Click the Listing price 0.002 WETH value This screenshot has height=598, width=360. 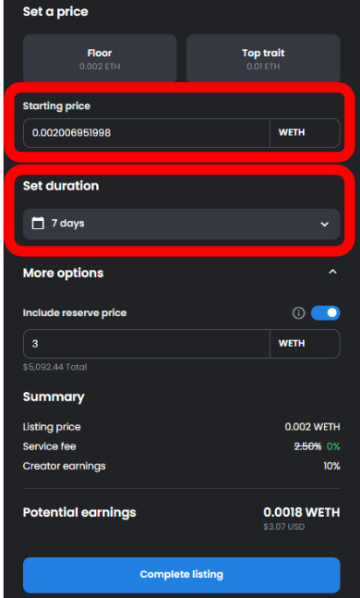pos(312,427)
